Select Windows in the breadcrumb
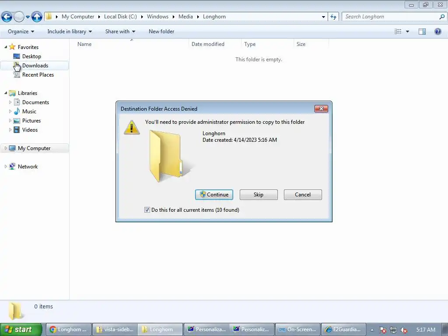 point(157,17)
